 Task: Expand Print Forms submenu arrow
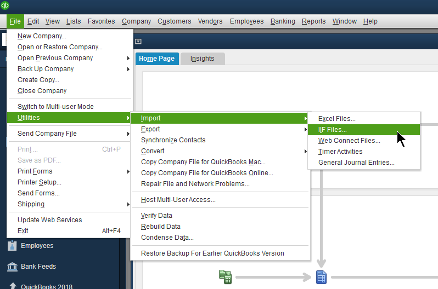tap(128, 171)
